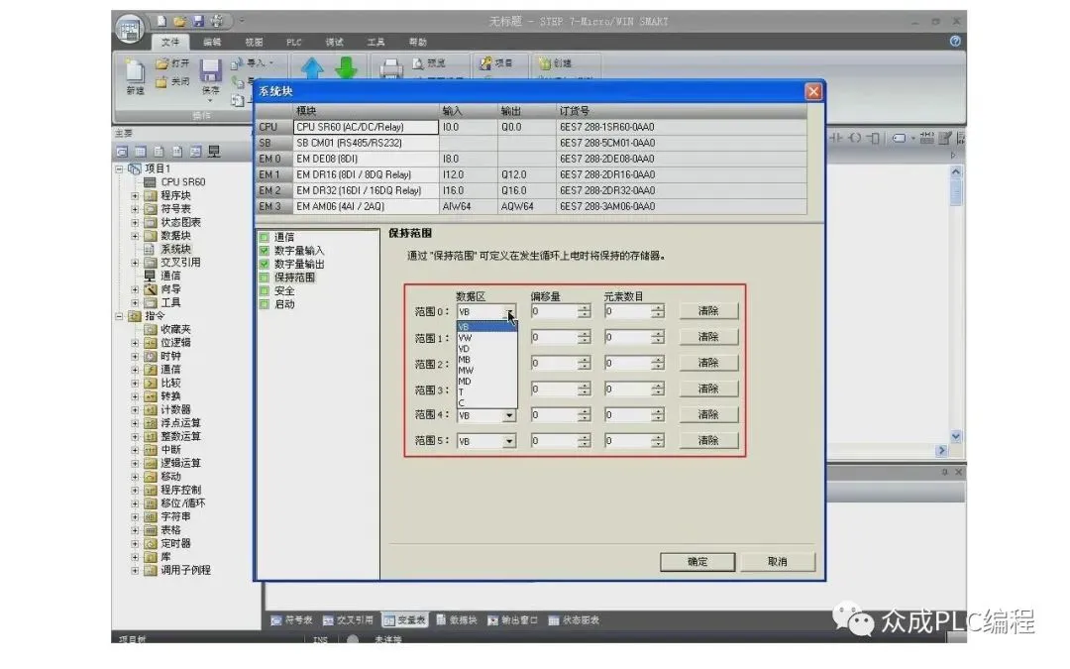Choose VW from the dropdown list
1070x669 pixels.
tap(485, 337)
